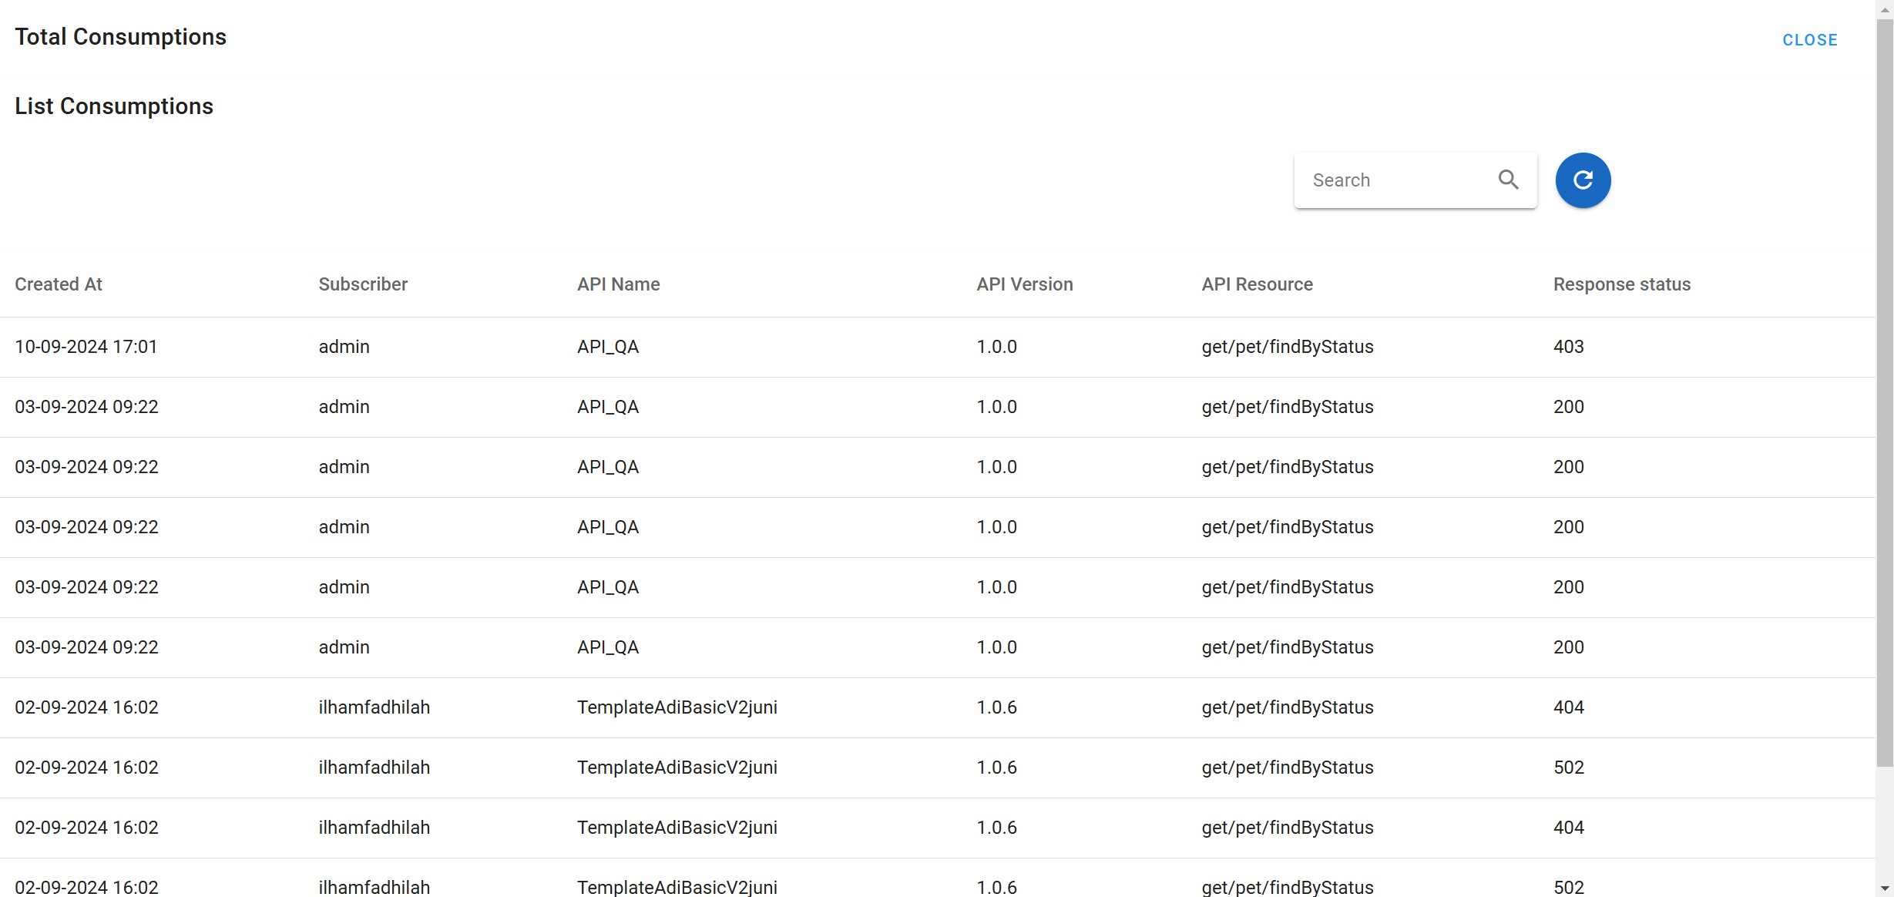The width and height of the screenshot is (1894, 897).
Task: Sort by Created At column header
Action: click(59, 284)
